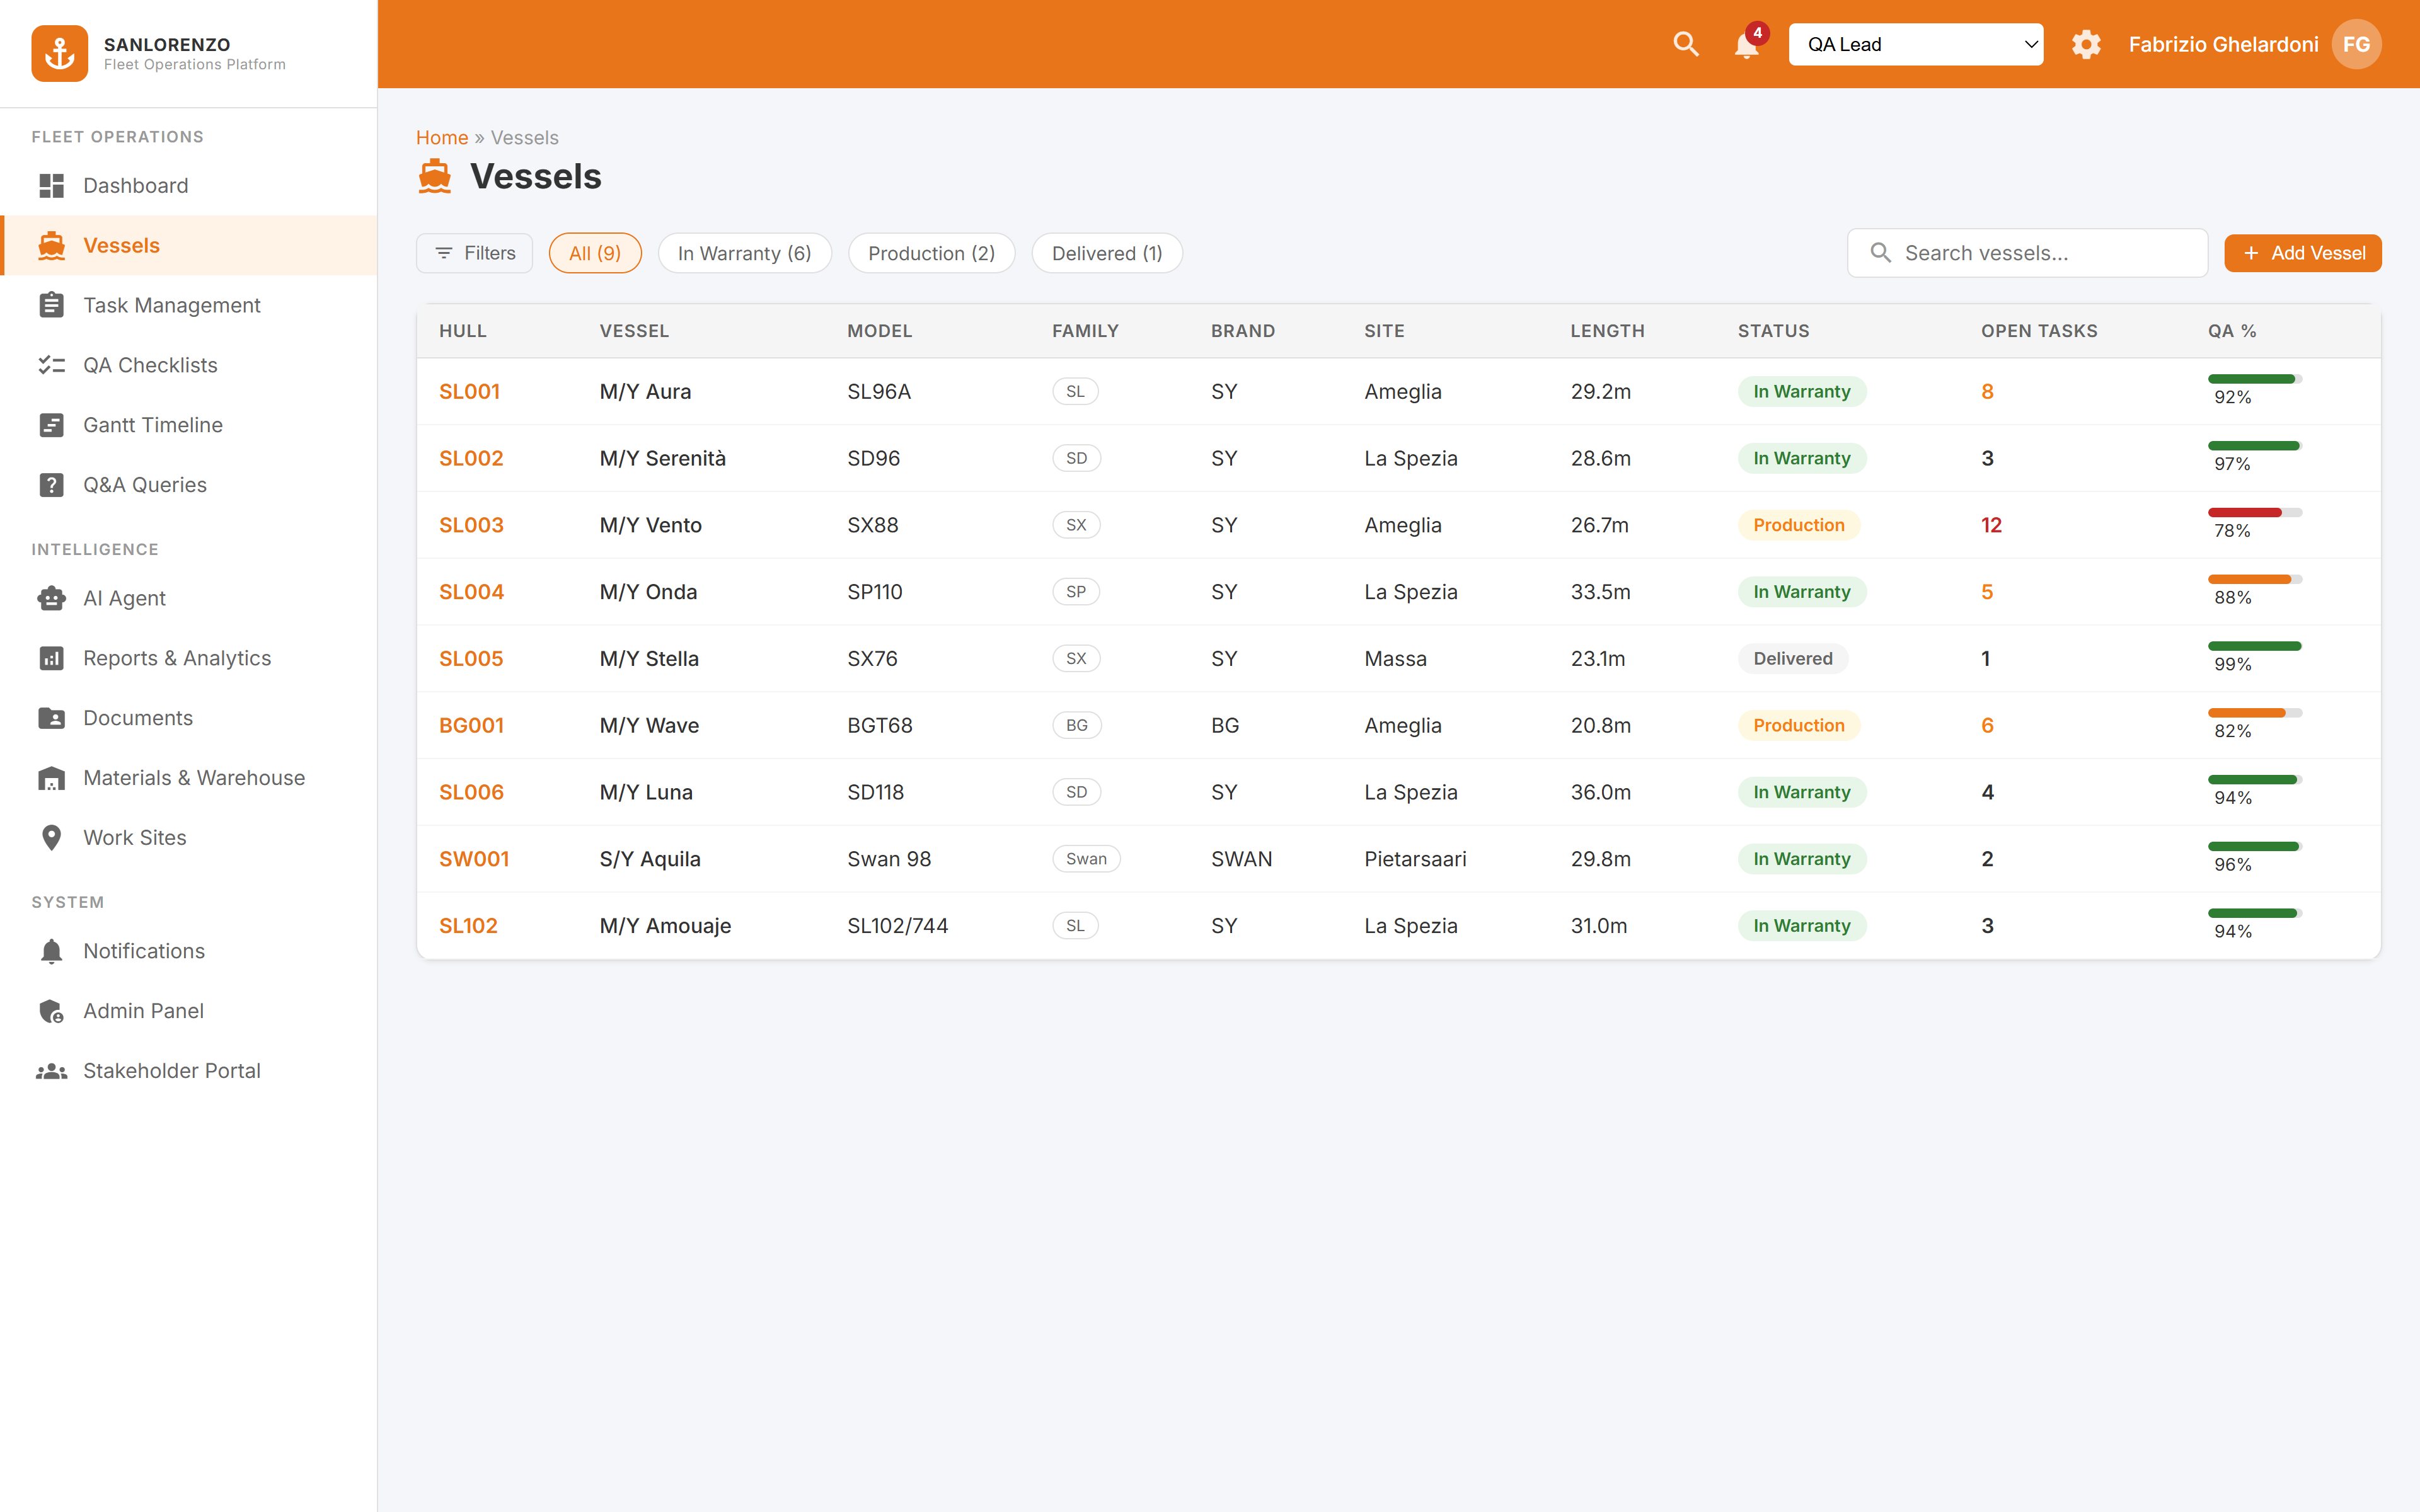This screenshot has width=2420, height=1512.
Task: Open the QA Lead role dropdown
Action: (1916, 44)
